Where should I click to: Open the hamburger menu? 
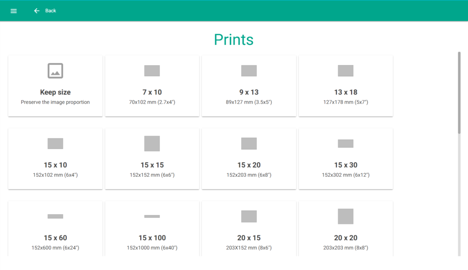click(x=13, y=11)
